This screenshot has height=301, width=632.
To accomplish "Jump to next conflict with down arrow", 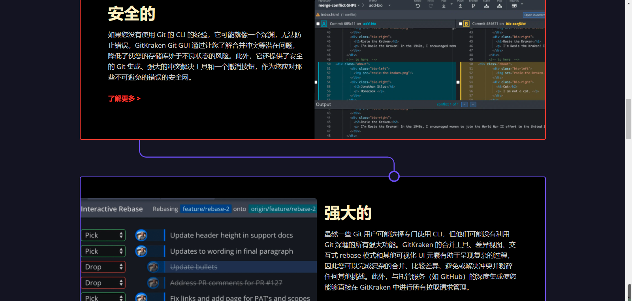I will coord(473,104).
